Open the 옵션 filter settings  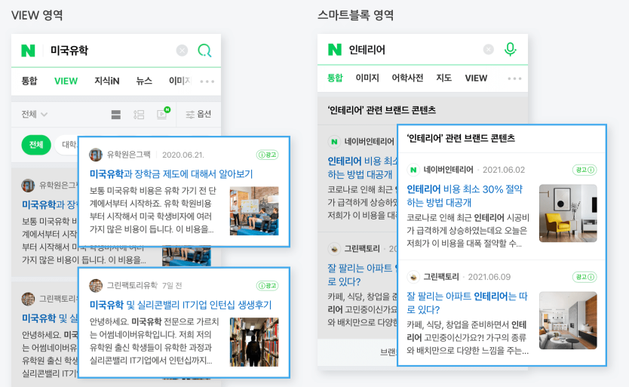point(198,115)
